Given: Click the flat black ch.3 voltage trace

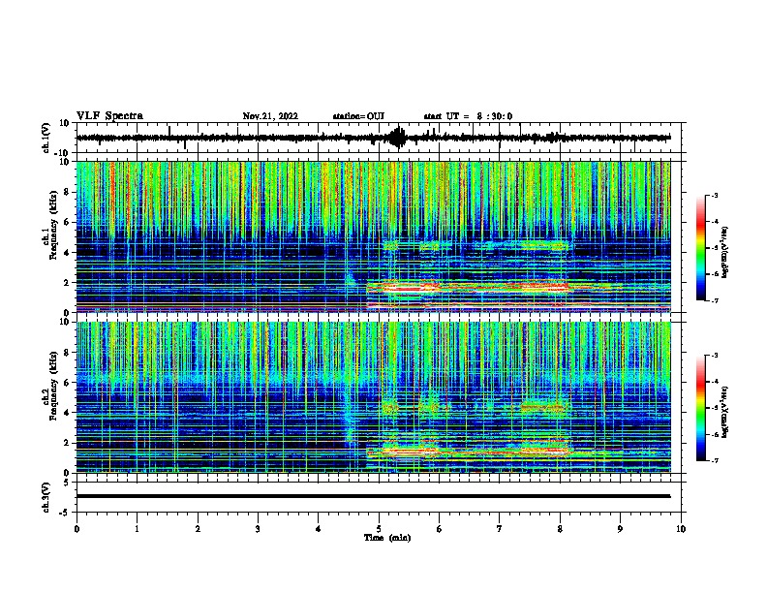Looking at the screenshot, I should 373,496.
